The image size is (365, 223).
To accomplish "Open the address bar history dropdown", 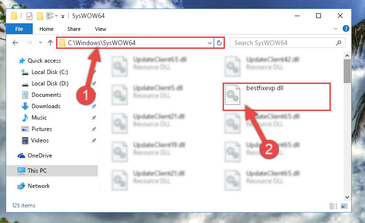I will pos(209,43).
